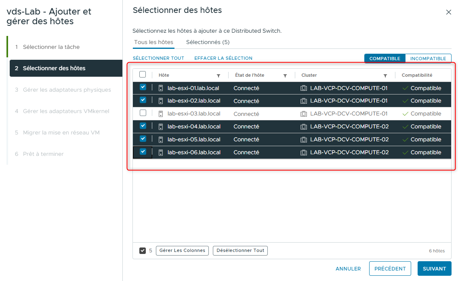The width and height of the screenshot is (458, 281).
Task: Click the green Compatible checkmark for lab-esxi-03
Action: [405, 113]
